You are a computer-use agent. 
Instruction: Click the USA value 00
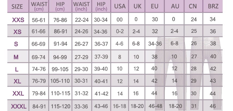pyautogui.click(x=120, y=19)
